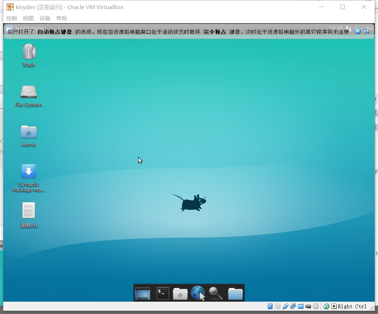Click the keyboard capture host key indicator
The image size is (378, 314).
[334, 306]
